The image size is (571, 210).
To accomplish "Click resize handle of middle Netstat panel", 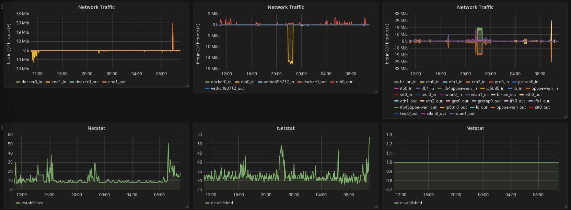I will pos(376,206).
